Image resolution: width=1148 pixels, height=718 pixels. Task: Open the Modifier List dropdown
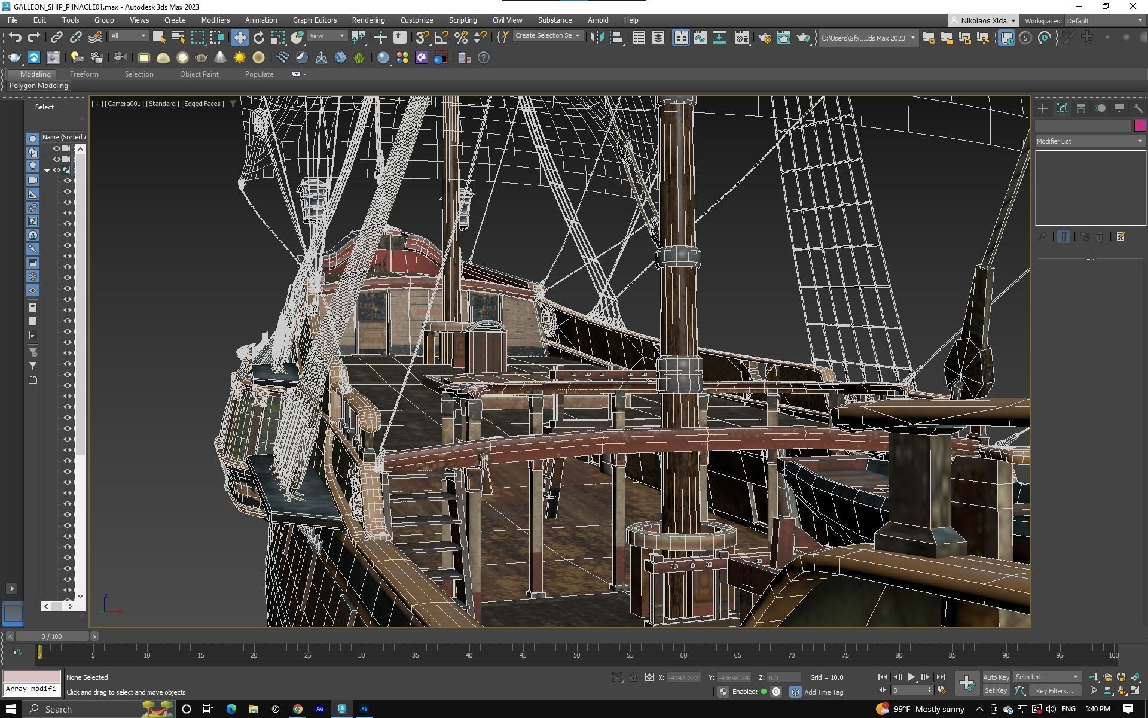pos(1090,141)
